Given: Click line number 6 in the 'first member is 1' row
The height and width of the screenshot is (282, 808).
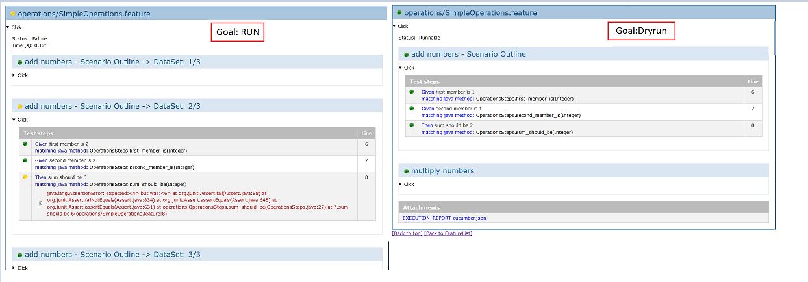Looking at the screenshot, I should (753, 92).
